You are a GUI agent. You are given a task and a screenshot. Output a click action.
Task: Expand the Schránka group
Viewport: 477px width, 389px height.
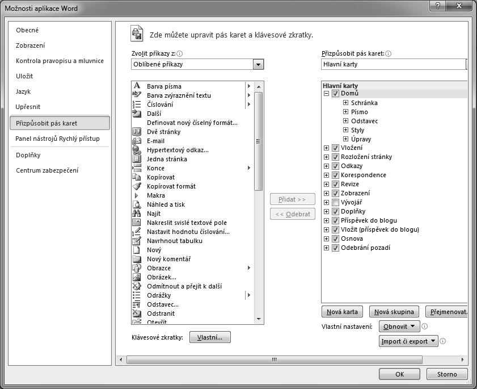pos(345,103)
